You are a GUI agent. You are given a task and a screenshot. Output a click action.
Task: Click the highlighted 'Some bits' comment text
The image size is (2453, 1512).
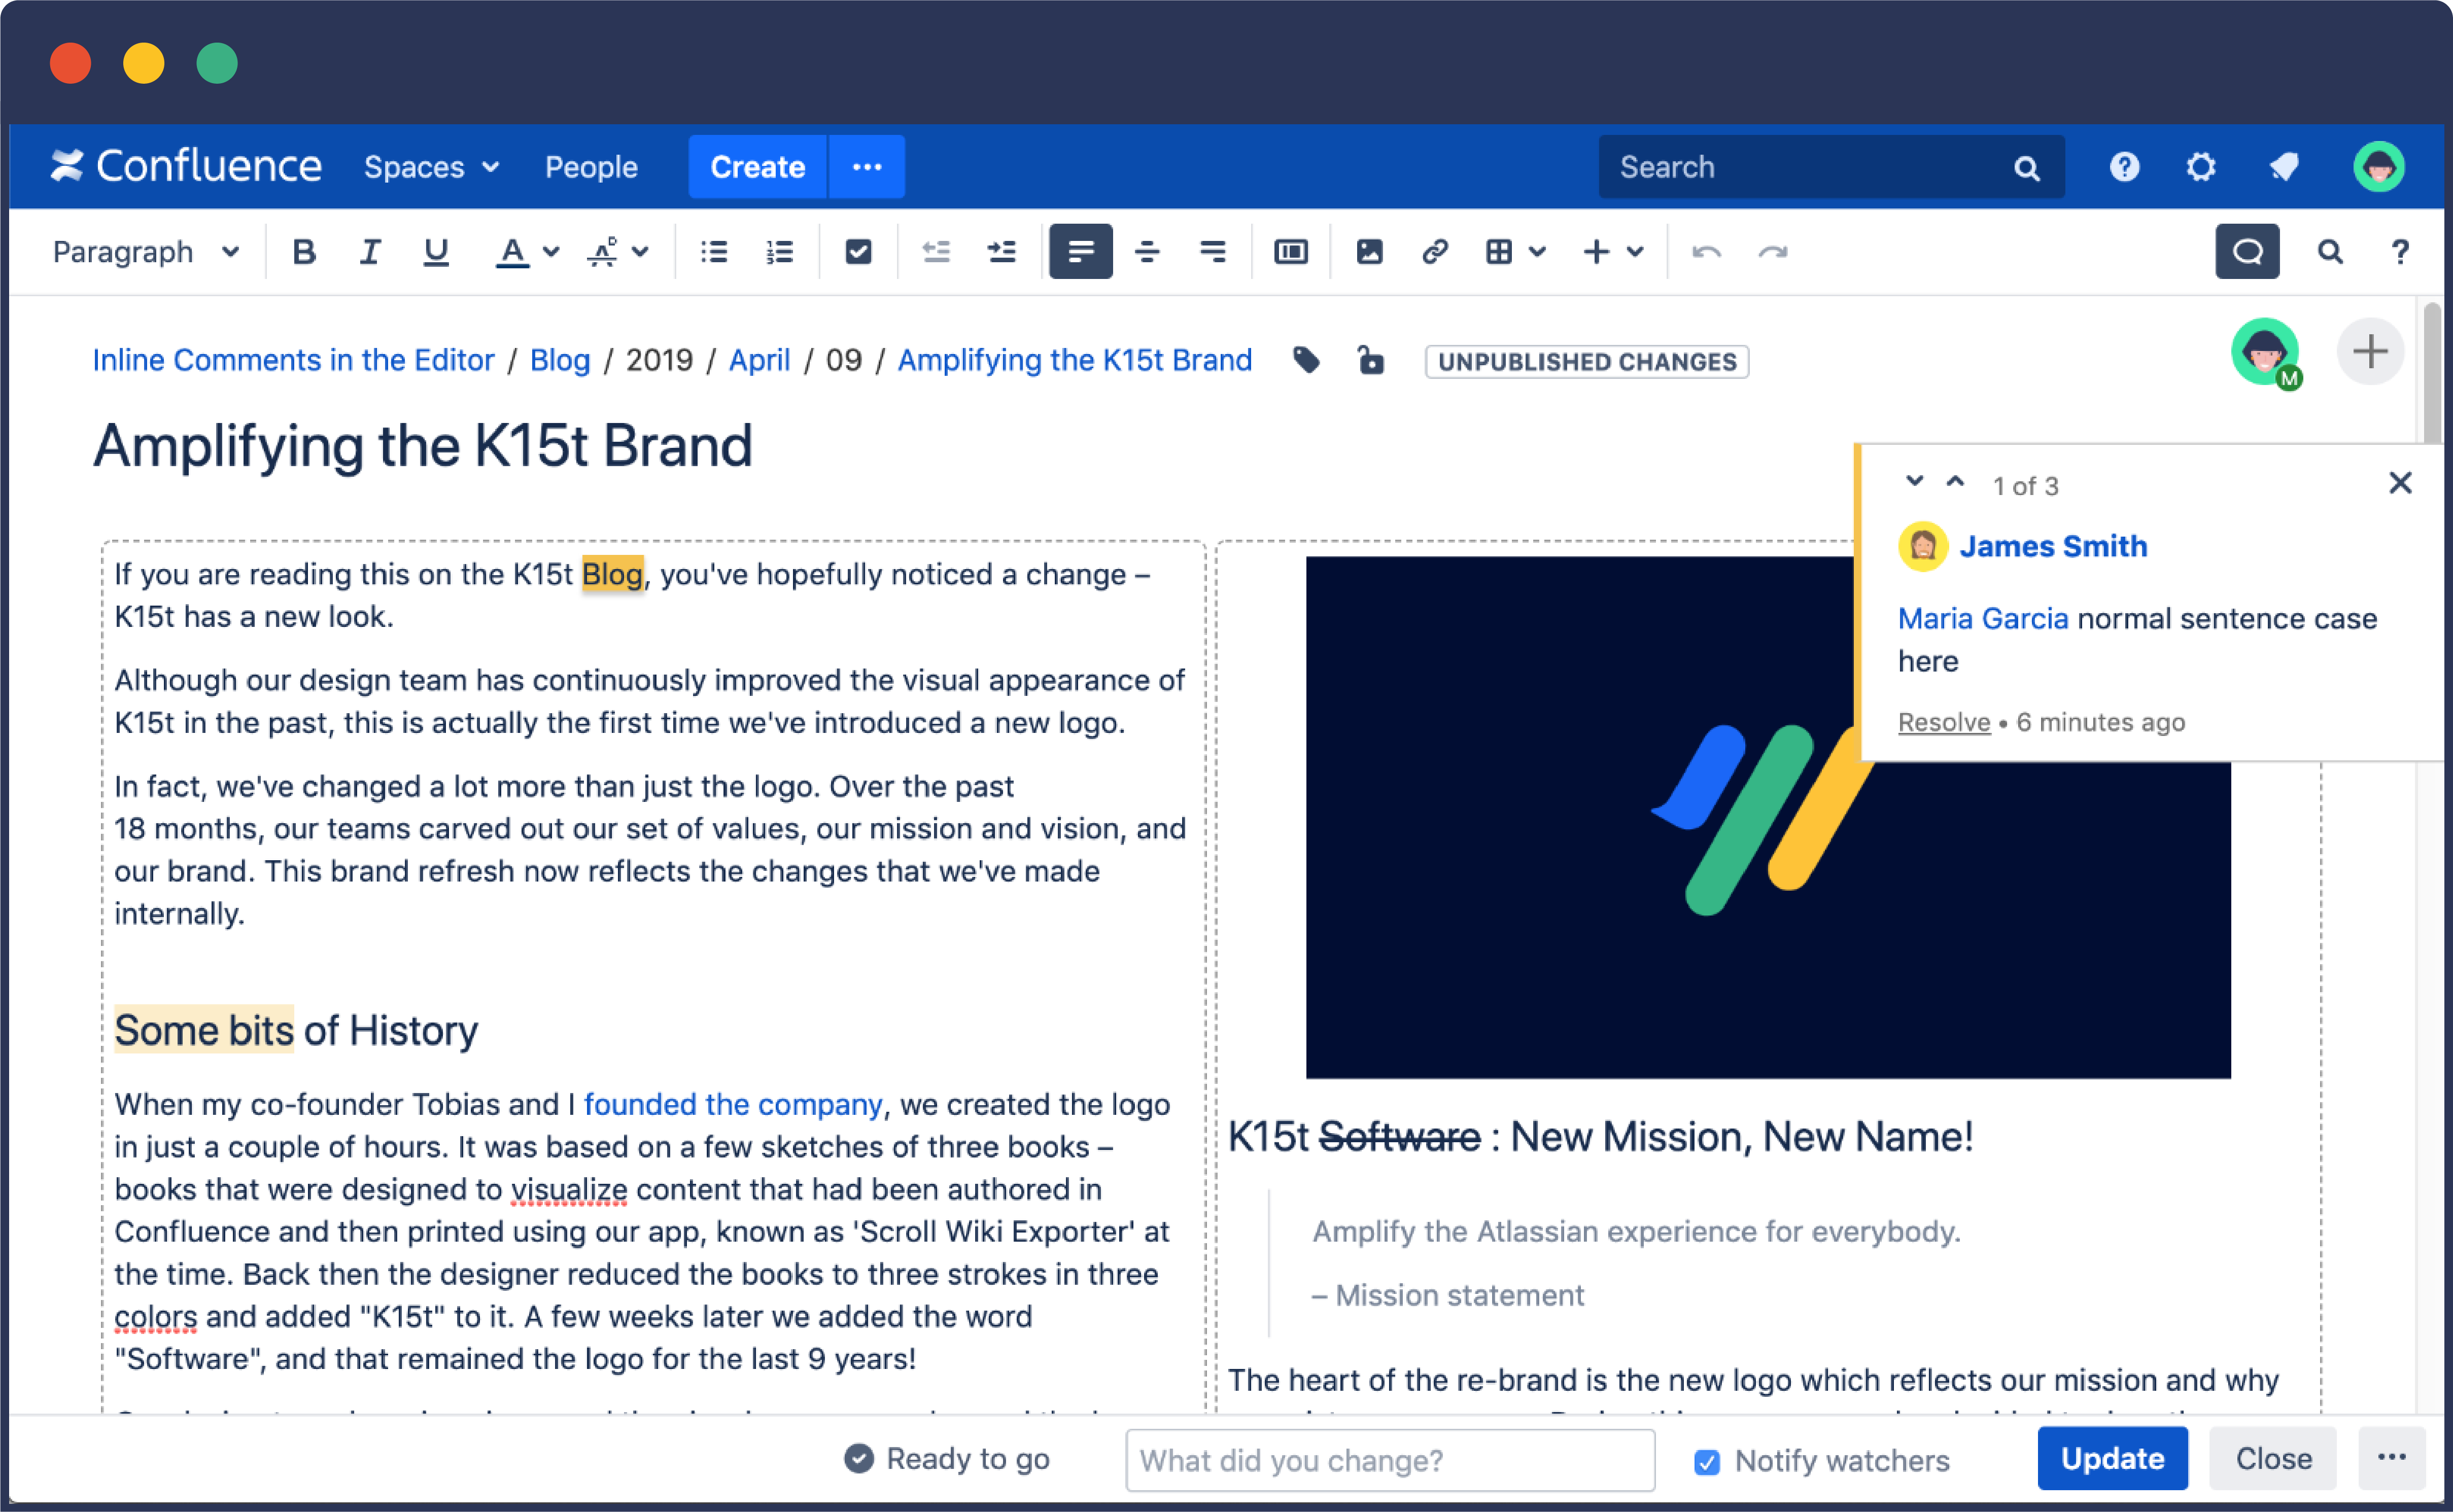pyautogui.click(x=204, y=1030)
